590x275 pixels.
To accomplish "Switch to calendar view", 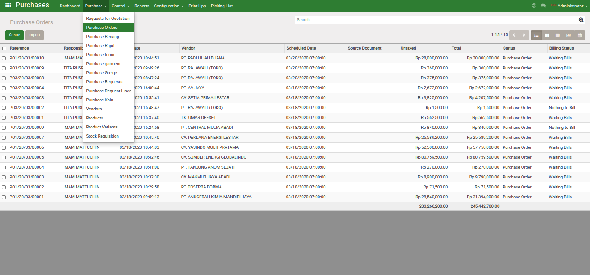I will (x=580, y=35).
